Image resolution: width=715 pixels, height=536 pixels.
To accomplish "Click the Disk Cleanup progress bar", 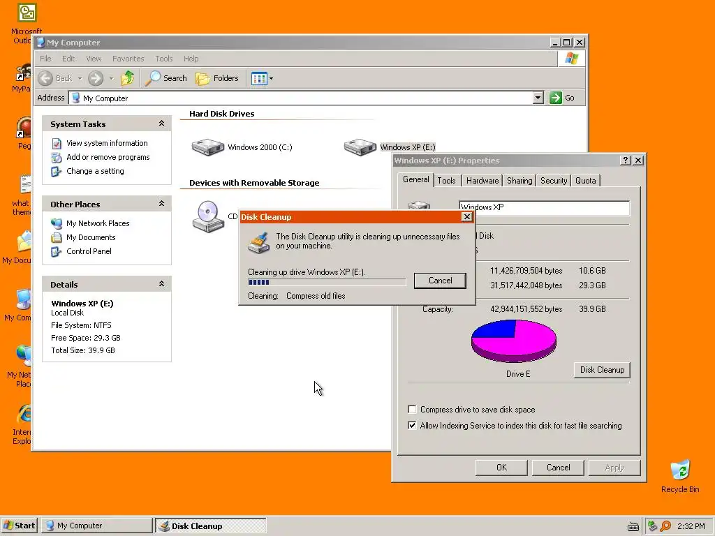I will 327,282.
